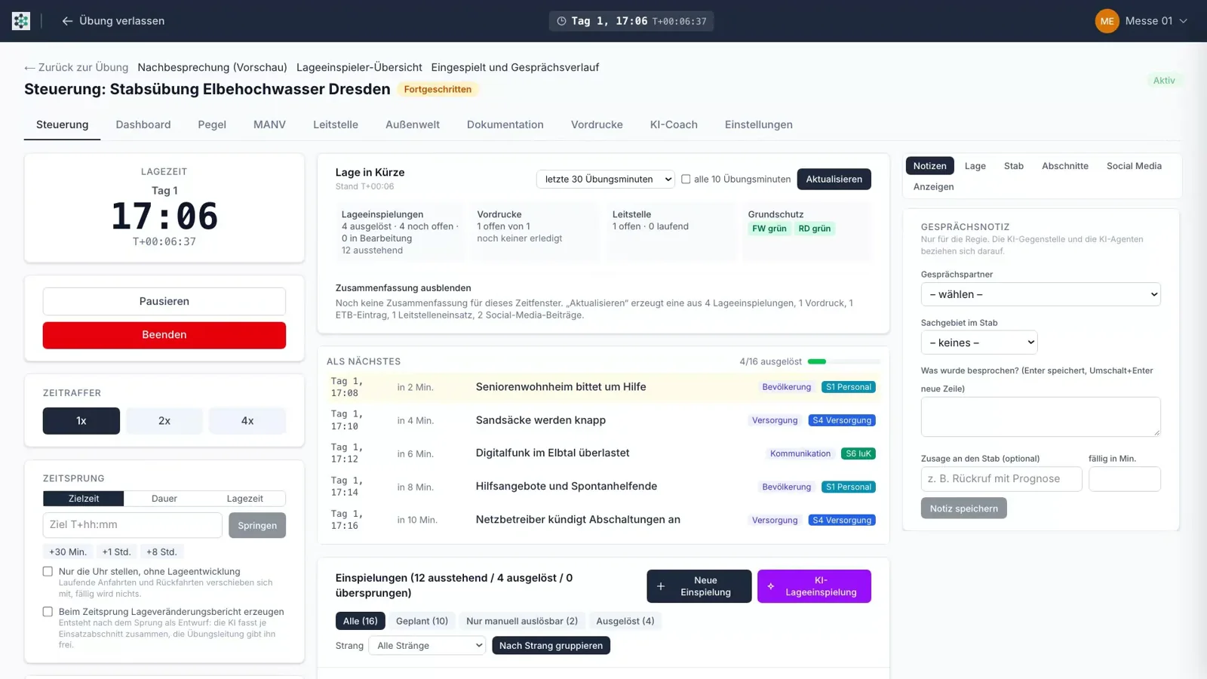
Task: Open the Alle Stränge dropdown
Action: [427, 646]
